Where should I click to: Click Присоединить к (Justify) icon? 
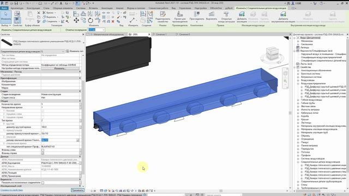click(196, 17)
